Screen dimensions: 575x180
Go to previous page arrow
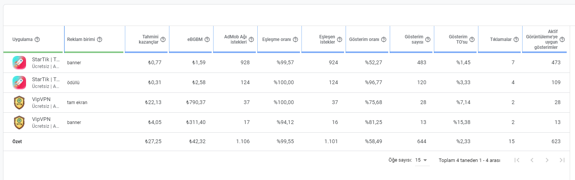[x=532, y=160]
